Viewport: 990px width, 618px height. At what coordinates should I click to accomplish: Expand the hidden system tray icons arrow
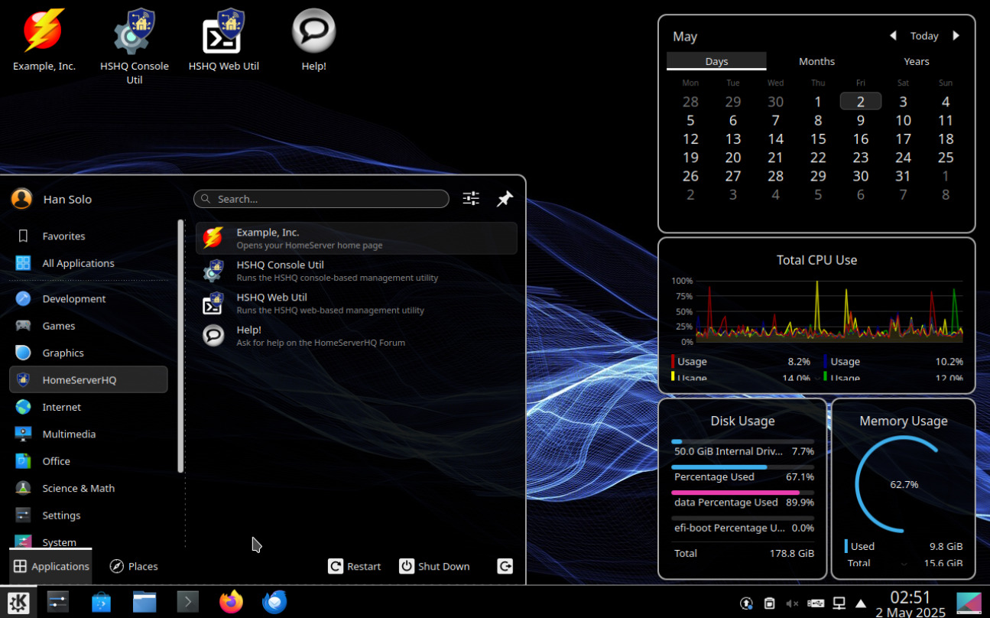[x=861, y=603]
